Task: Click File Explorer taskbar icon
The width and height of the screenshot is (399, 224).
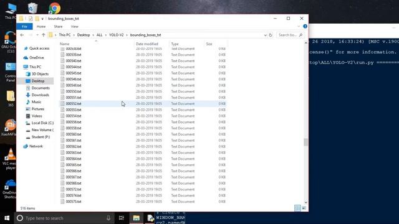Action: [x=136, y=218]
